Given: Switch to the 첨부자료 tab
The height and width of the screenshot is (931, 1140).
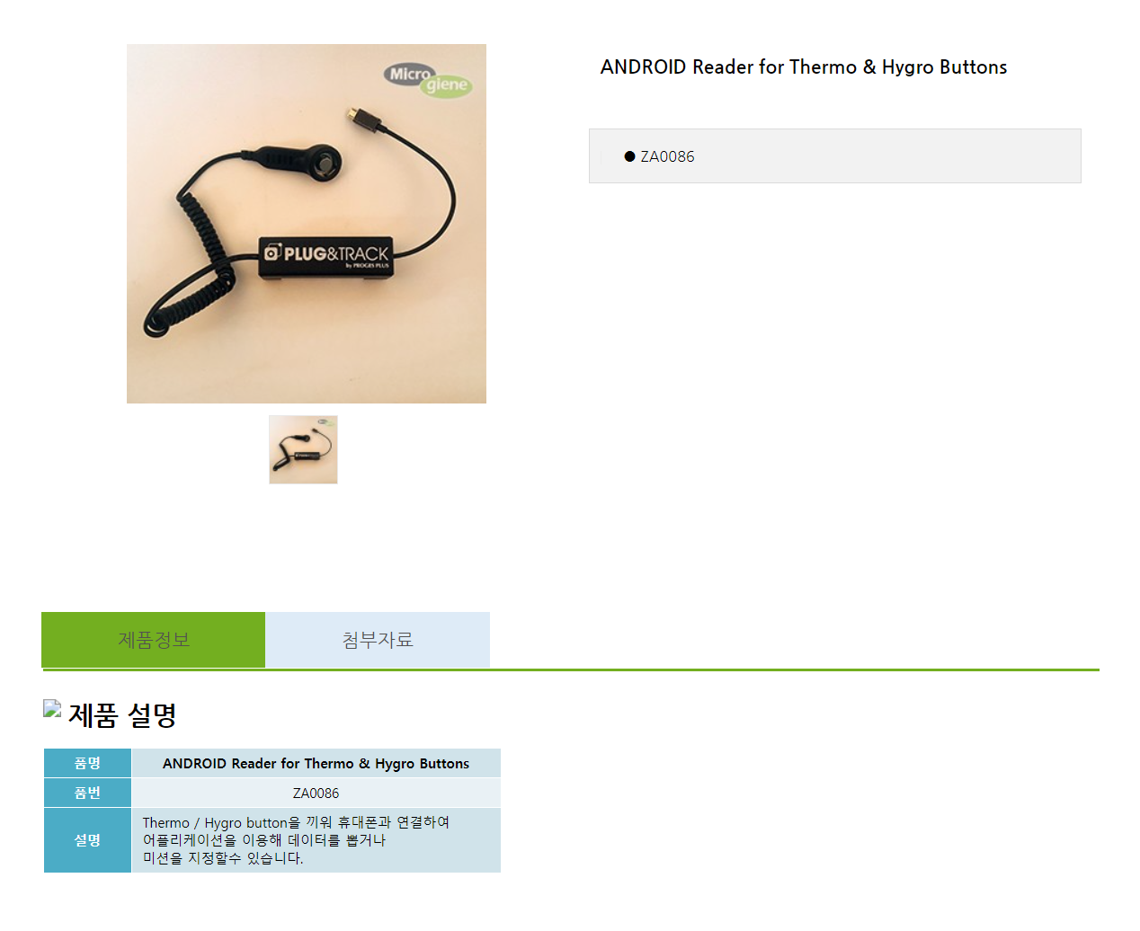Looking at the screenshot, I should 378,640.
